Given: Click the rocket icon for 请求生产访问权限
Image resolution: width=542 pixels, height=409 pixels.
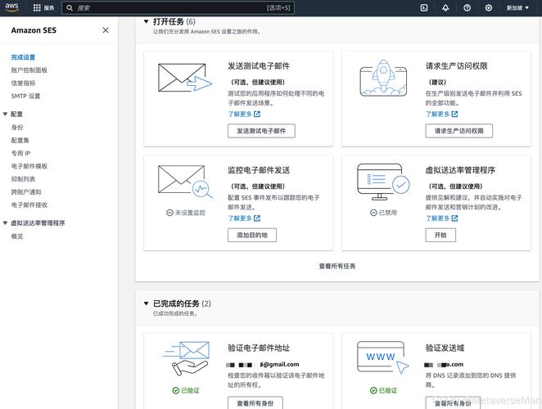Looking at the screenshot, I should (383, 78).
